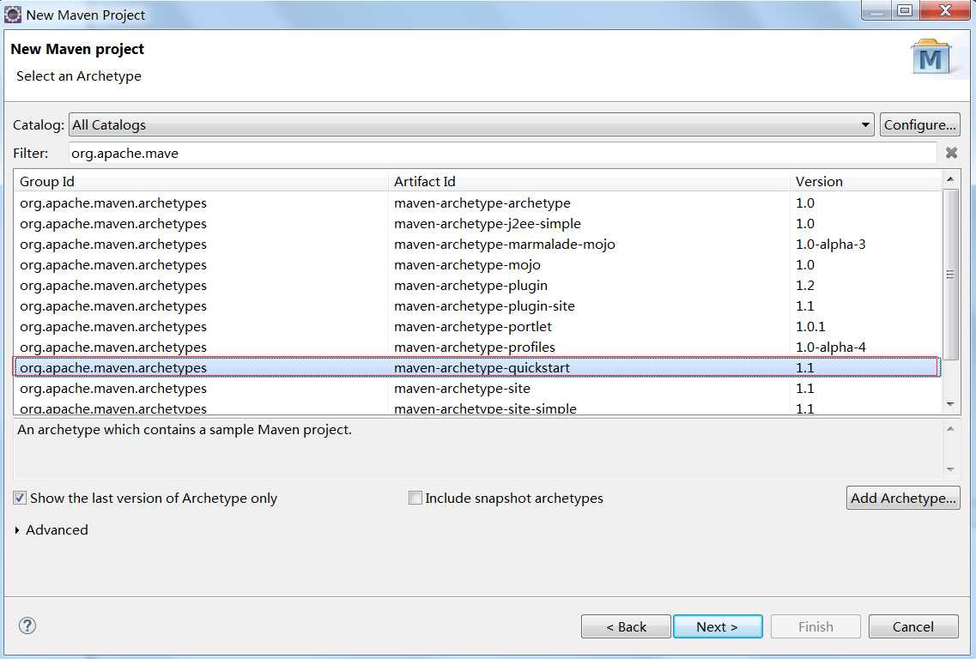Go to the previous page with Back
This screenshot has height=659, width=976.
[626, 626]
